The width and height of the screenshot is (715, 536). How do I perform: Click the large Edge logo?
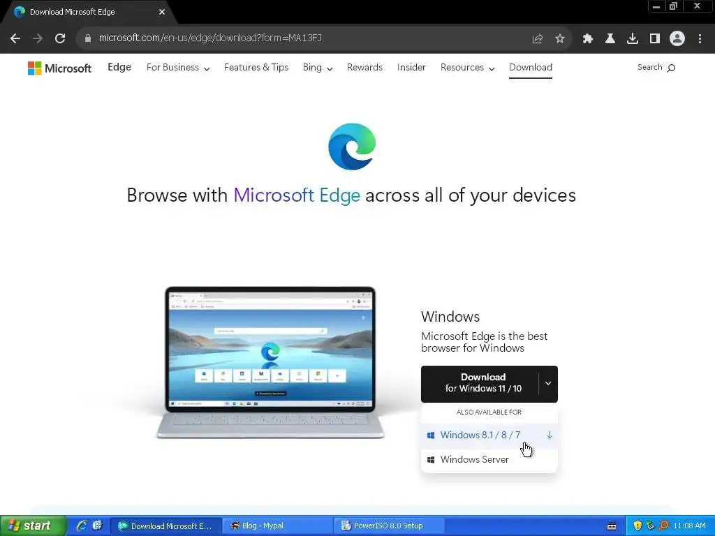[x=352, y=147]
